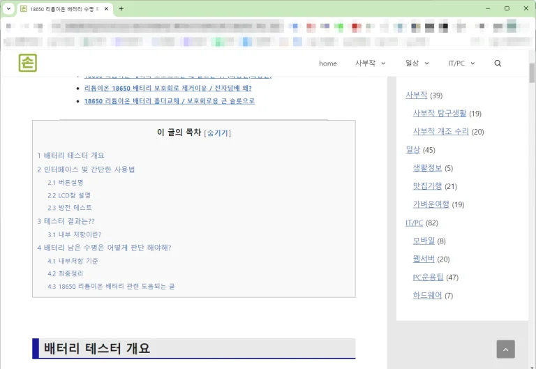Open the 사부작 navigation menu

(366, 63)
